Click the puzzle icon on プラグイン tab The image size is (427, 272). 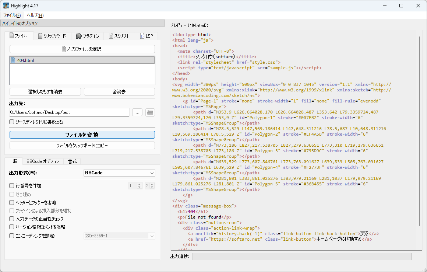(78, 36)
